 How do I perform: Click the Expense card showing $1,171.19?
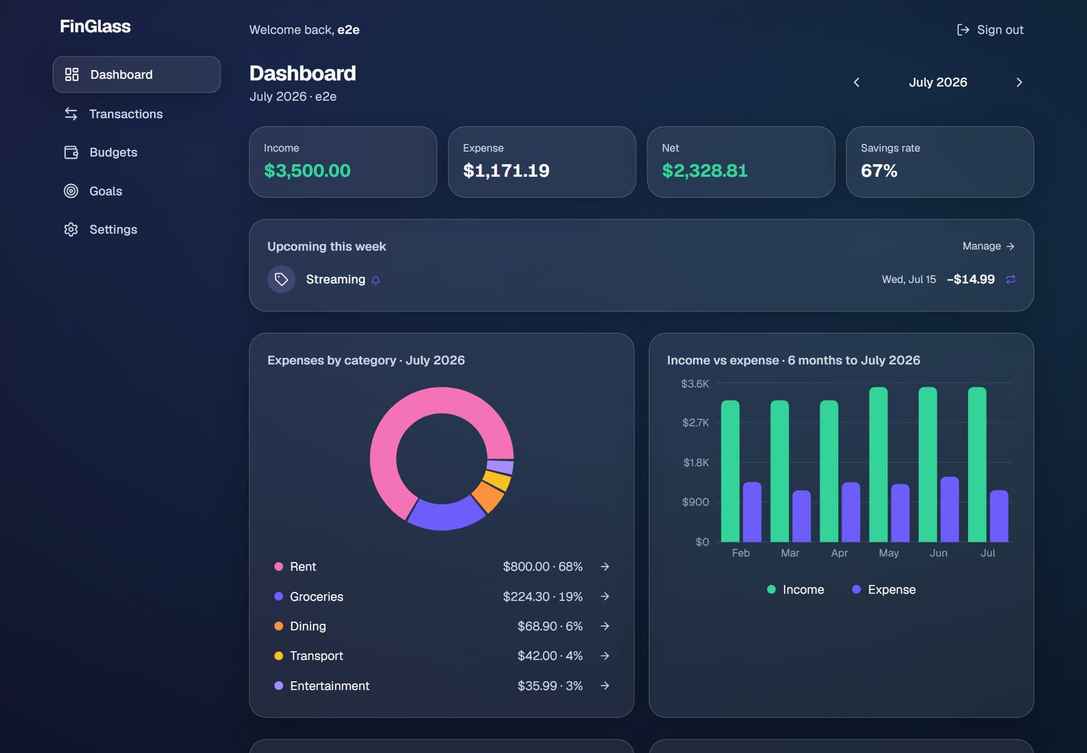[542, 162]
